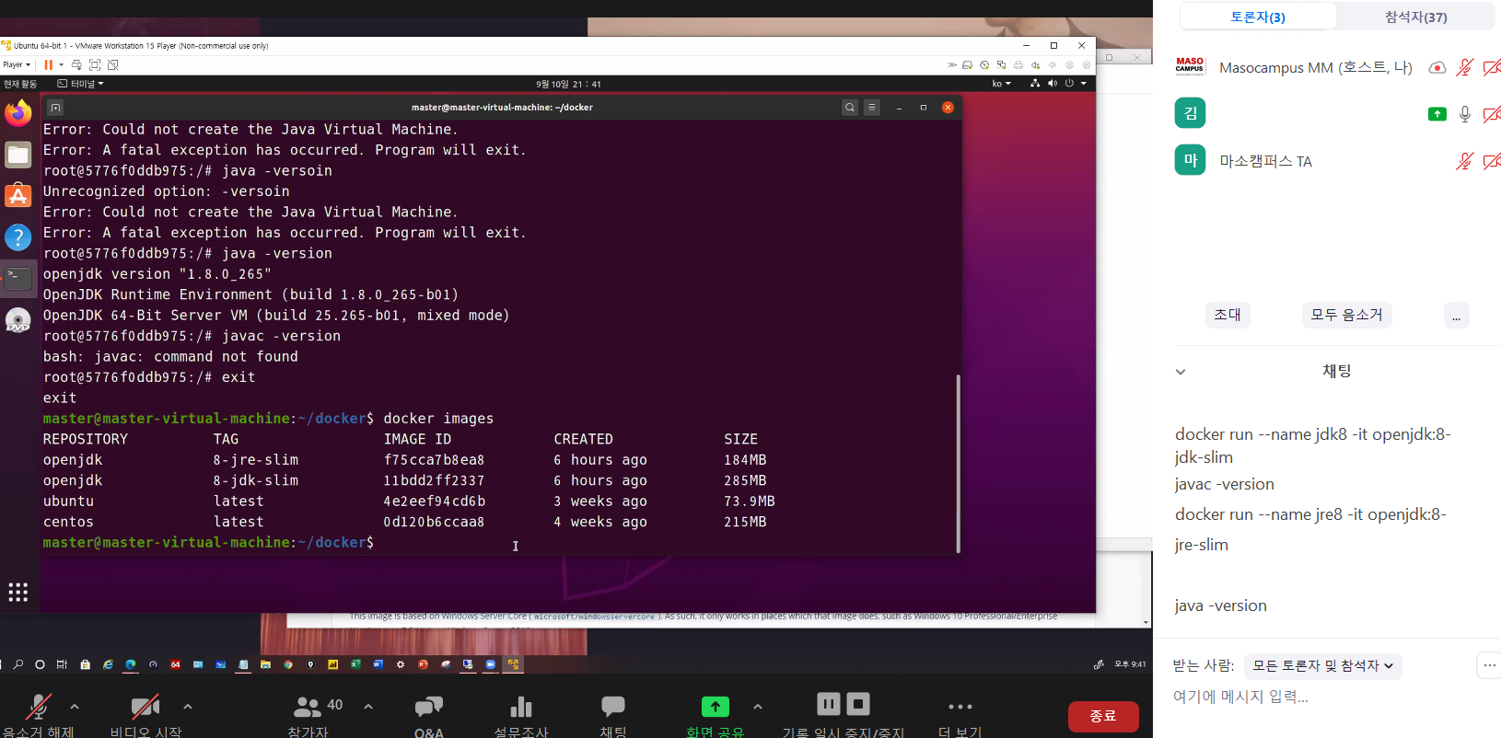This screenshot has width=1501, height=738.
Task: Open the Participants panel icon
Action: 308,707
